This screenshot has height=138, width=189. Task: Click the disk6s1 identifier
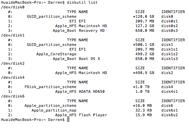[169, 110]
